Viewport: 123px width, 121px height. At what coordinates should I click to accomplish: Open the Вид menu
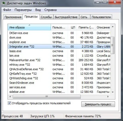[x=38, y=10]
